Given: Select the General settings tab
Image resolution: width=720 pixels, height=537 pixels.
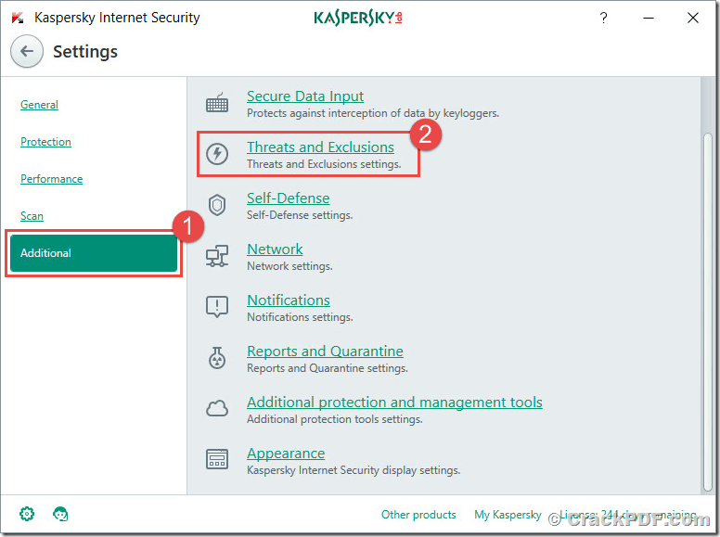Looking at the screenshot, I should pyautogui.click(x=39, y=105).
